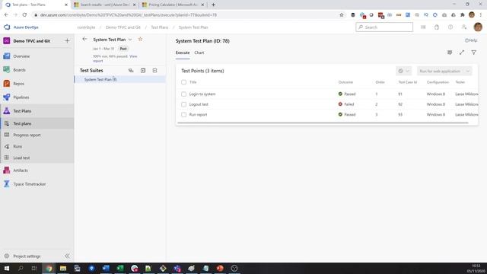Click System Test Plan breadcrumb
The width and height of the screenshot is (487, 274).
193,27
